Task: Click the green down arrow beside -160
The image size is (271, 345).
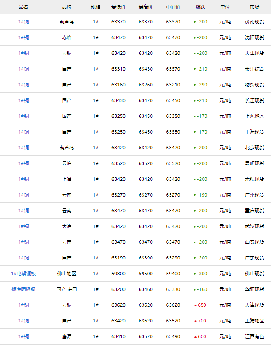Action: [x=194, y=290]
